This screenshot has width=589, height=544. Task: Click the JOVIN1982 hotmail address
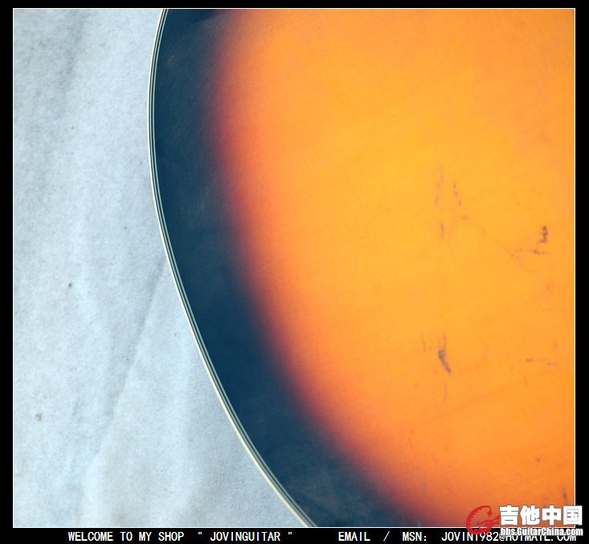(508, 537)
